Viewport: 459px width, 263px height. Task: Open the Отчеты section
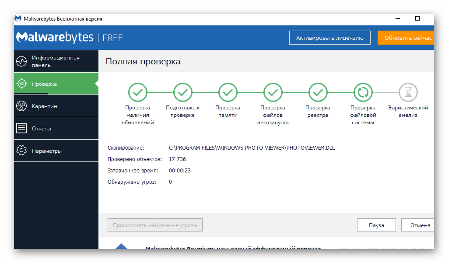[x=42, y=129]
